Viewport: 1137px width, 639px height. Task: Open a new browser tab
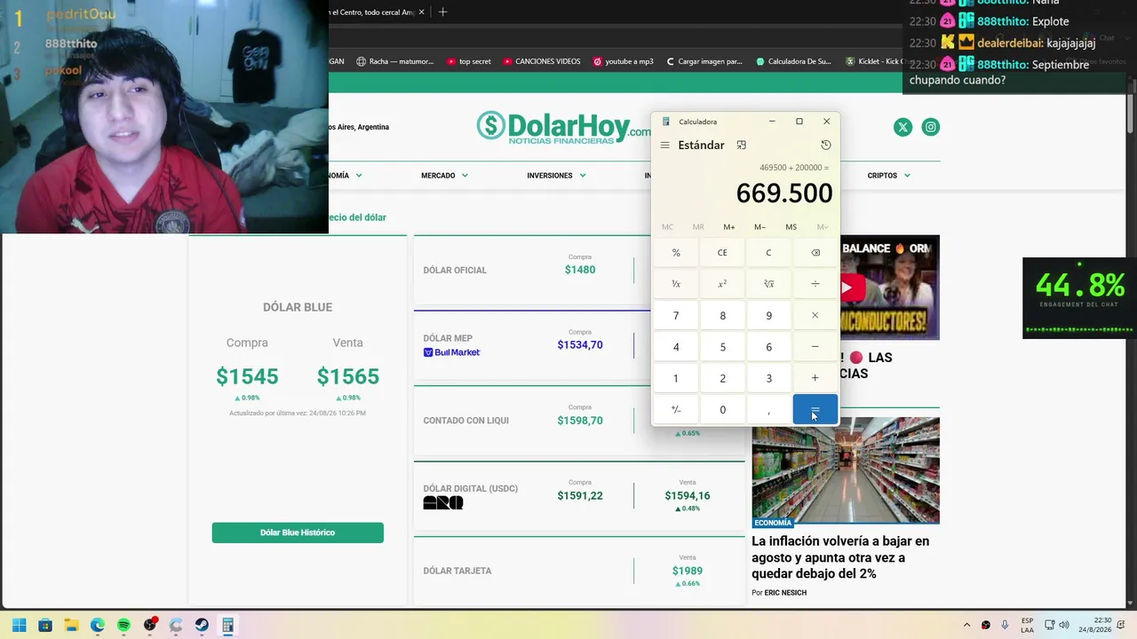(443, 12)
